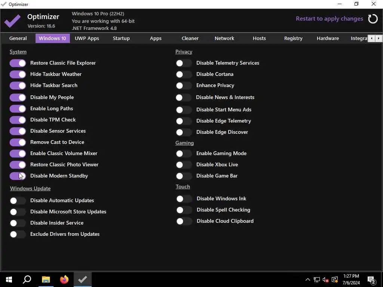Screen dimensions: 383x287
Task: Enable Disable Edge Discover switch
Action: (x=184, y=132)
